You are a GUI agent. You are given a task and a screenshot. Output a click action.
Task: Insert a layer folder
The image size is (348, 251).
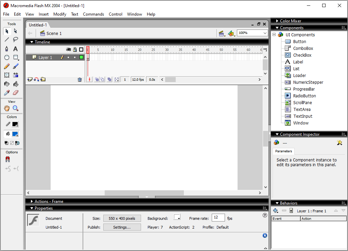pos(43,79)
